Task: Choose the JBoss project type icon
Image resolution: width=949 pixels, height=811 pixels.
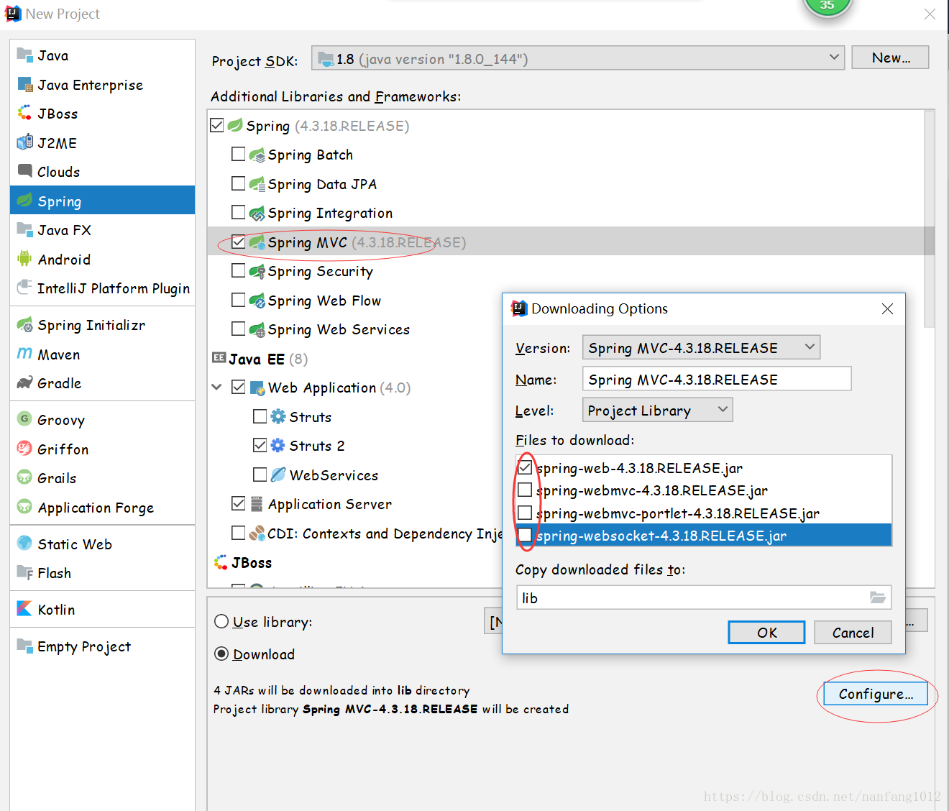Action: tap(24, 114)
